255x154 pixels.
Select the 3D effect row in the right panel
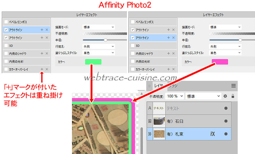click(152, 45)
